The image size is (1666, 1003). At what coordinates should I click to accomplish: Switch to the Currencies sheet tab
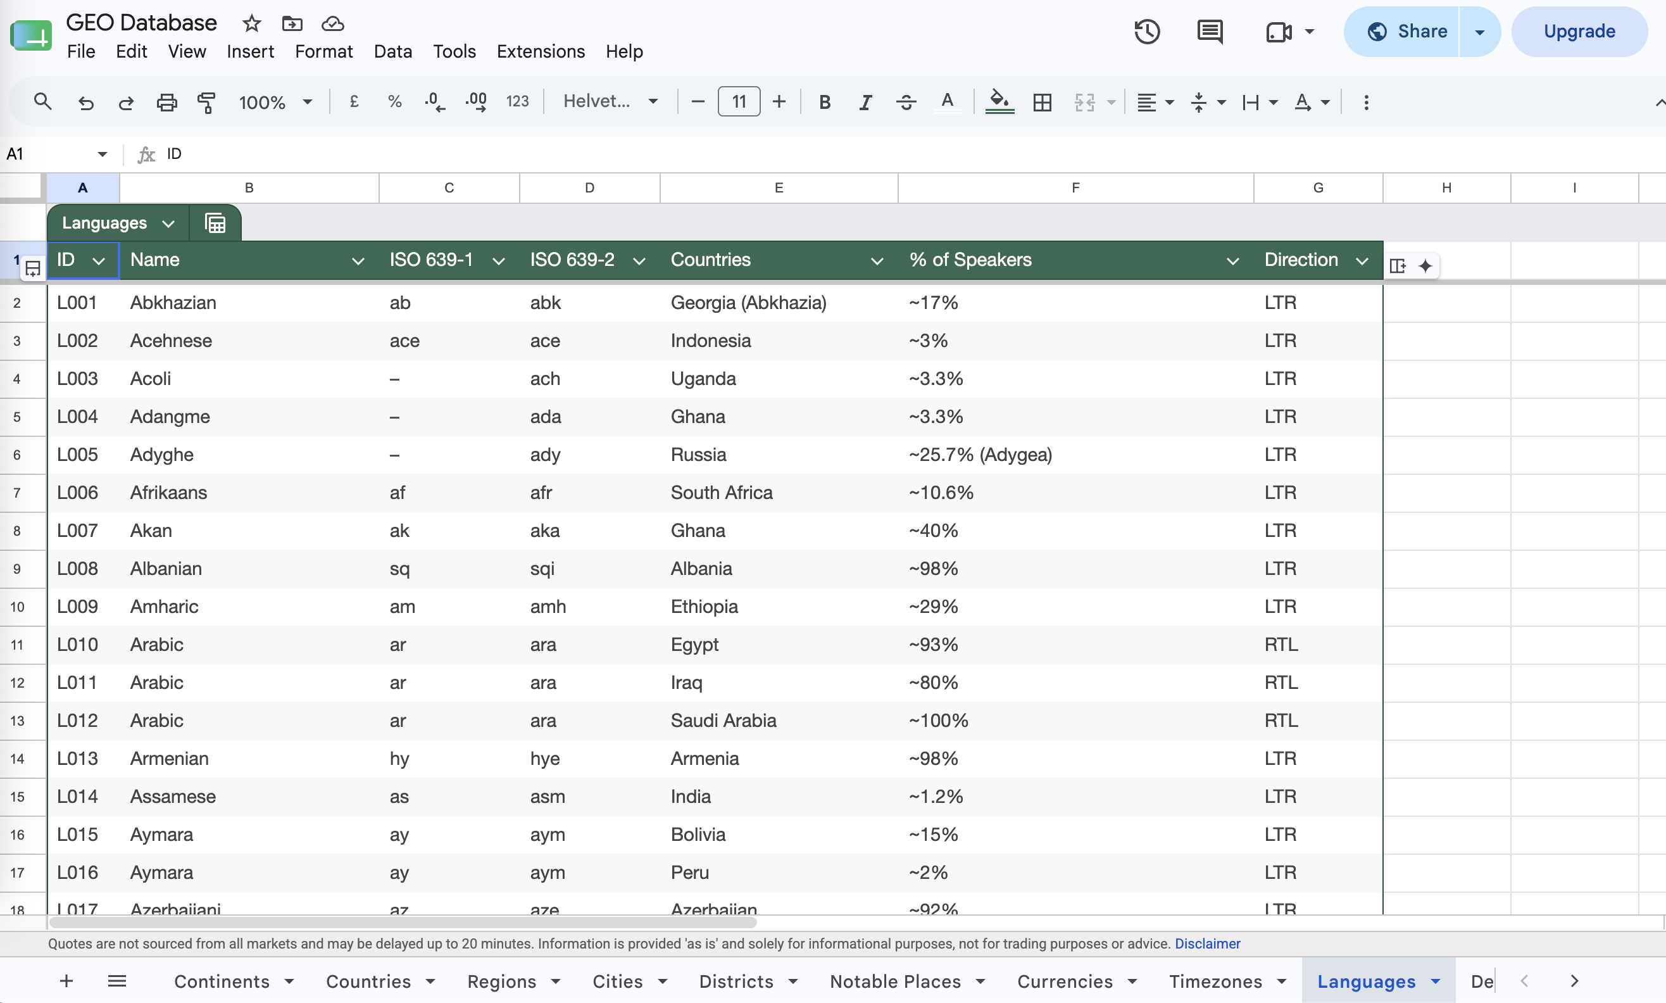tap(1065, 981)
